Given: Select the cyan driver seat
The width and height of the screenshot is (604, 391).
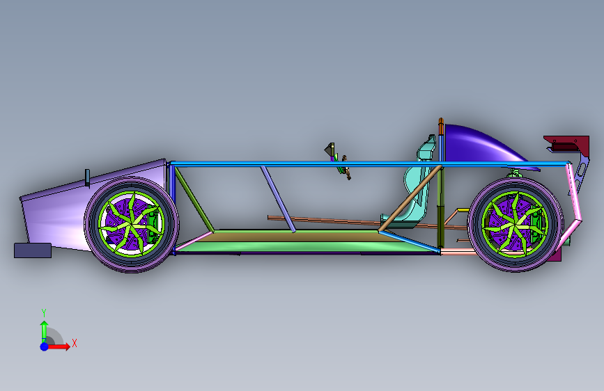Looking at the screenshot, I should click(414, 186).
